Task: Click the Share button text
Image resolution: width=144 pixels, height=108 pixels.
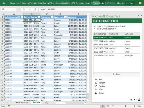Action: click(131, 3)
